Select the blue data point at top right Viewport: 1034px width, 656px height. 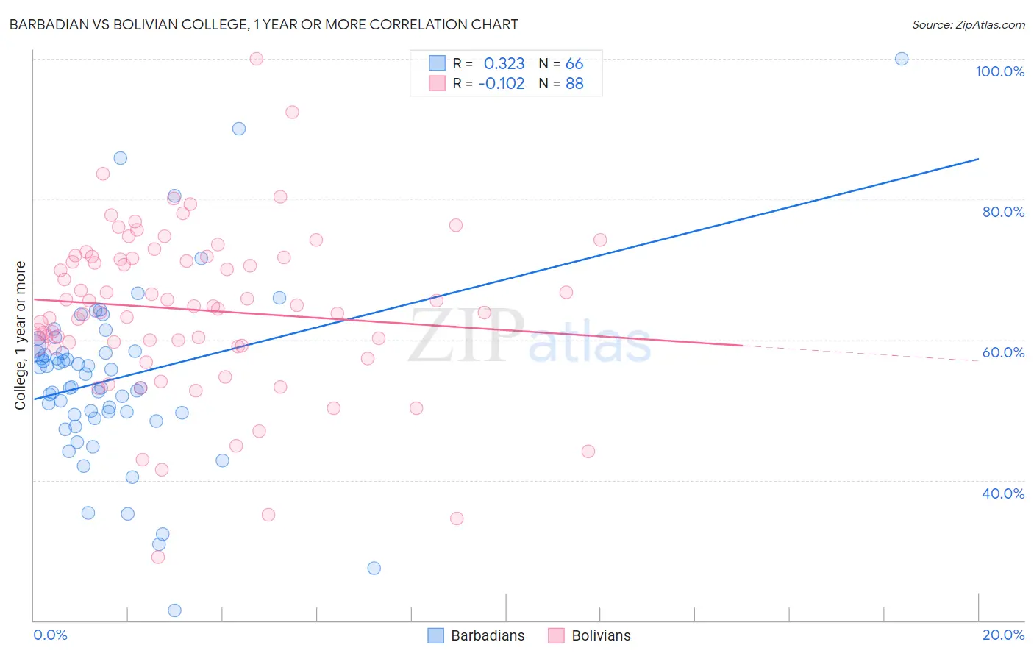point(902,59)
